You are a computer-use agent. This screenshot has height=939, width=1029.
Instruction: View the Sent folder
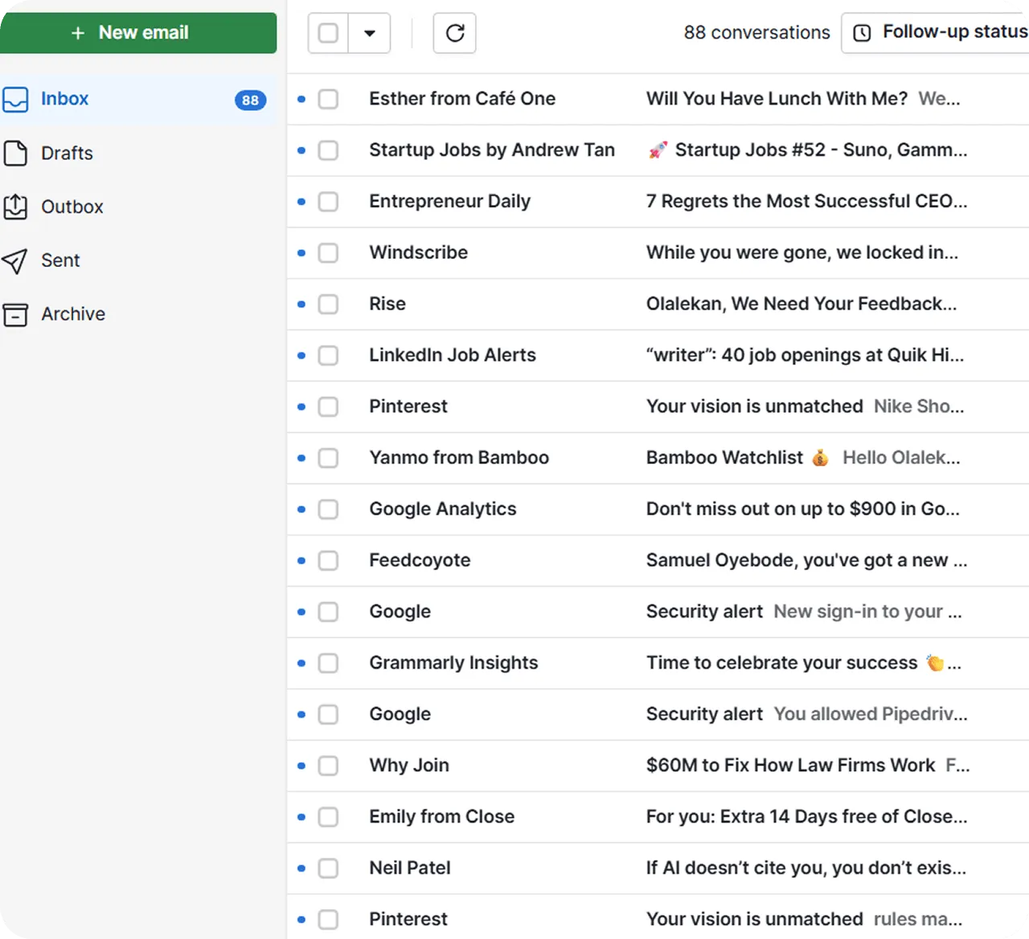[138, 260]
